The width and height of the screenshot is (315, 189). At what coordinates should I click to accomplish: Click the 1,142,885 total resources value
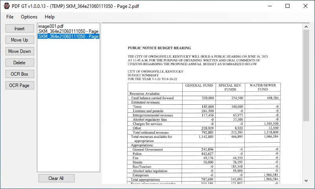tap(206, 137)
